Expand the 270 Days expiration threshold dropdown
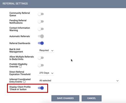Screen dimensions: 126x103 [46, 73]
